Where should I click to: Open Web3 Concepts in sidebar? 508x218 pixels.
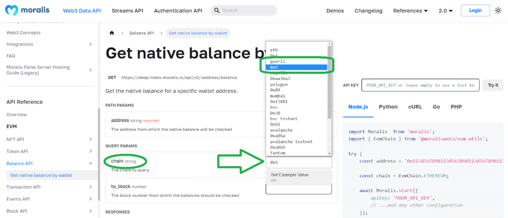pyautogui.click(x=23, y=33)
